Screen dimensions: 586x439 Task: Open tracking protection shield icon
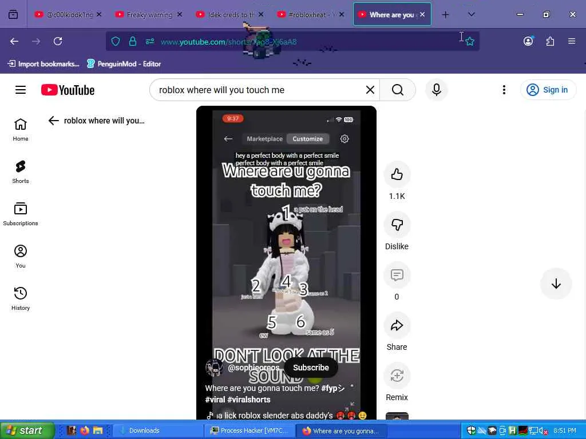coord(116,41)
